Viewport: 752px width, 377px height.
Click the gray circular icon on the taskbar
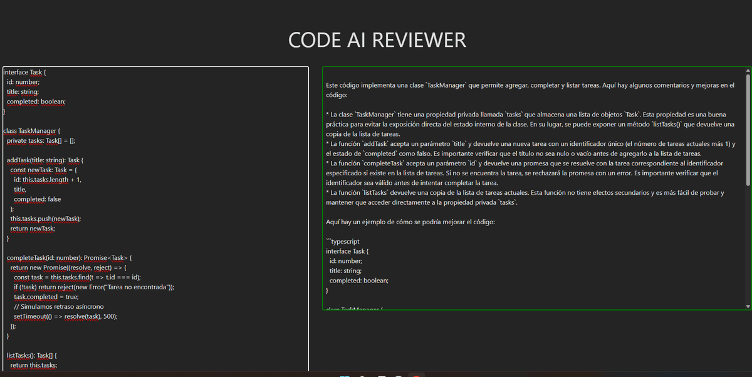(399, 375)
